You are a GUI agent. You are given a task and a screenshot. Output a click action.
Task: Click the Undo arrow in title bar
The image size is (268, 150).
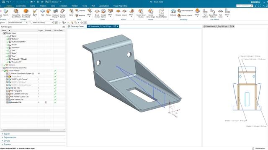tap(8, 2)
